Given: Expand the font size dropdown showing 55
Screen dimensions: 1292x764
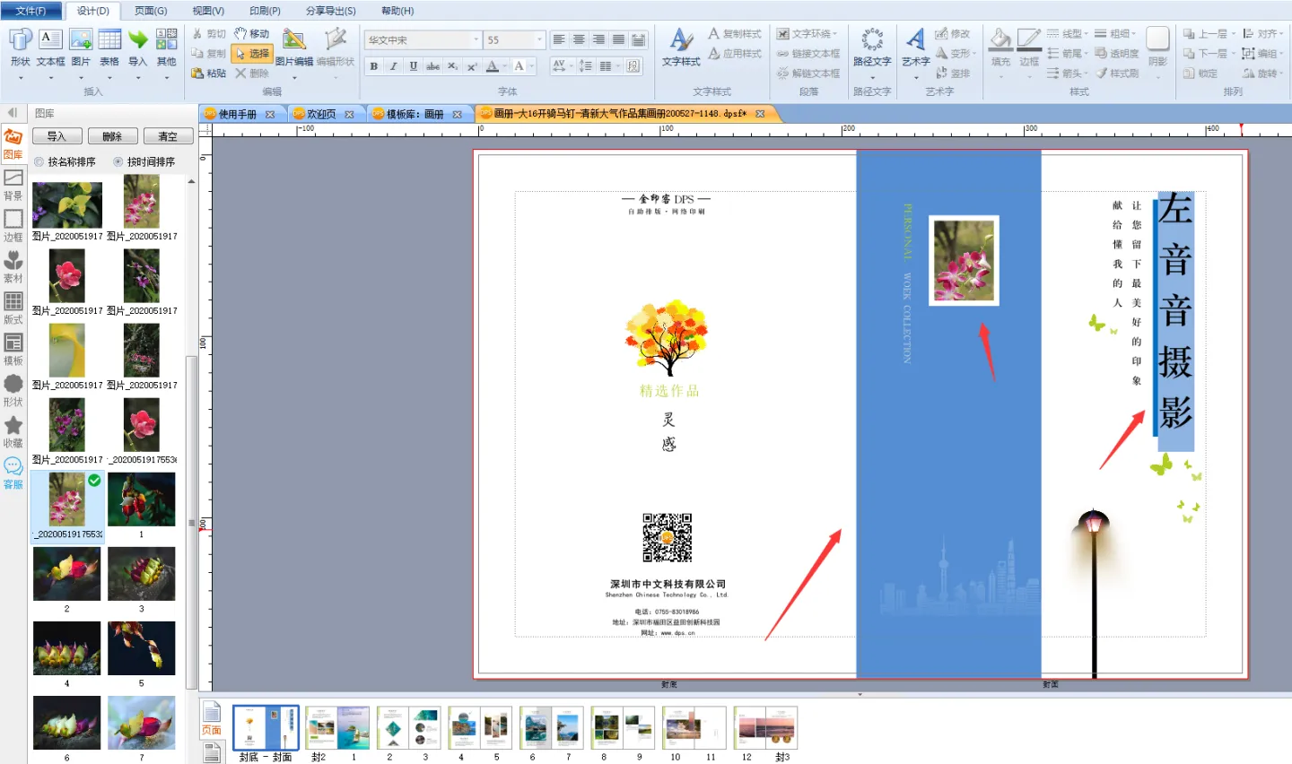Looking at the screenshot, I should tap(539, 40).
